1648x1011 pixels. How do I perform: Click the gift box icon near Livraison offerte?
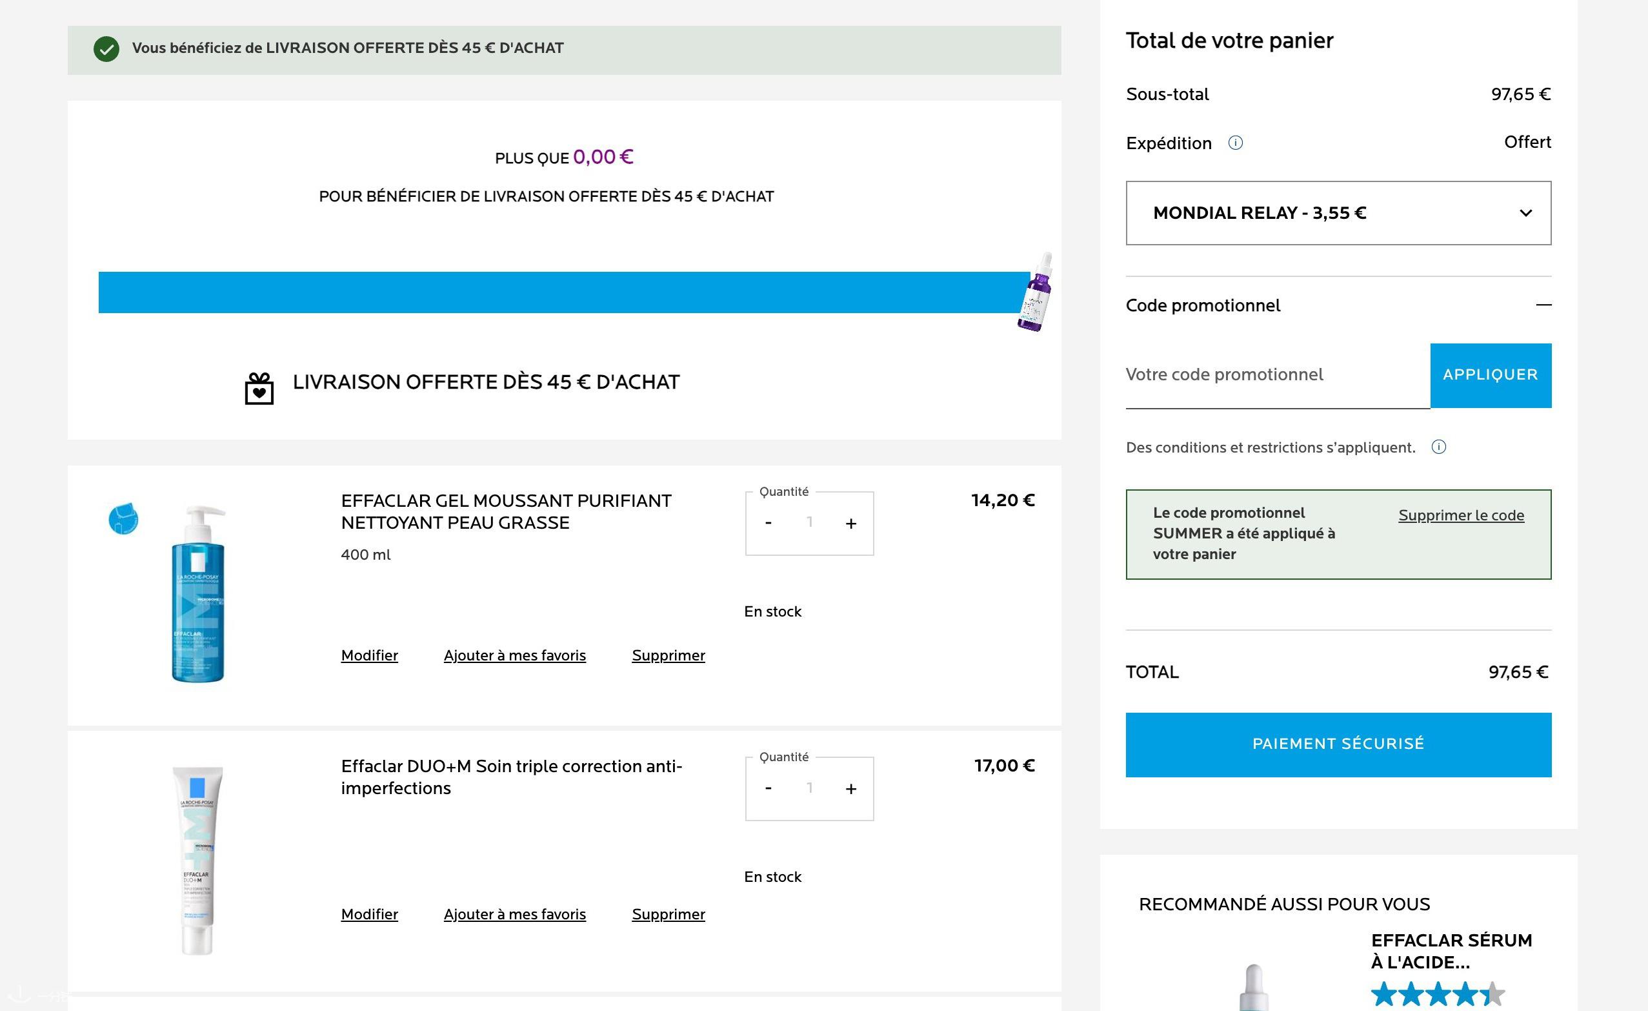pyautogui.click(x=259, y=388)
